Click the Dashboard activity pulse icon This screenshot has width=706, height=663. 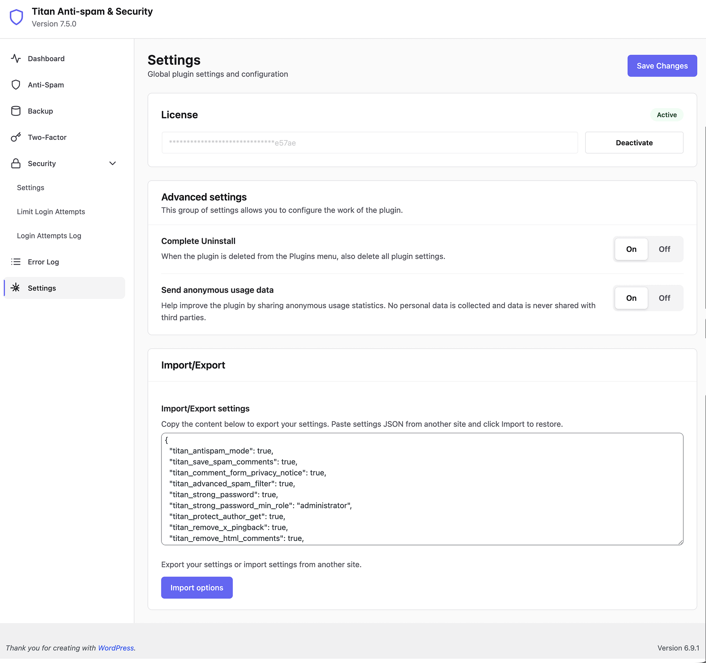16,58
